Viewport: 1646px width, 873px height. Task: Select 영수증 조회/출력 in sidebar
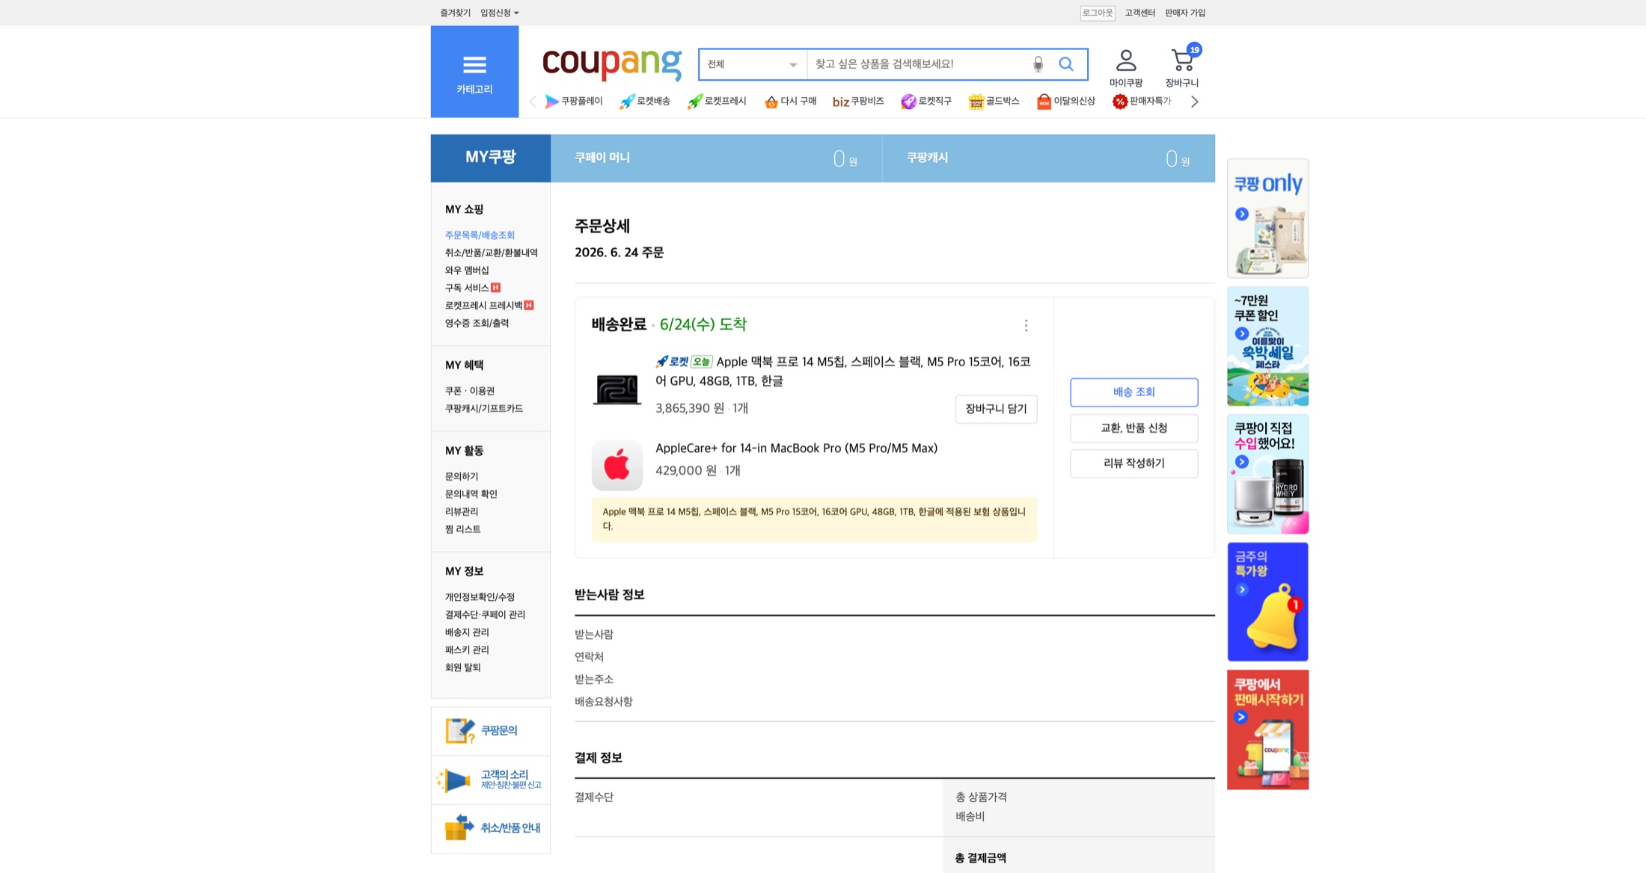point(477,323)
